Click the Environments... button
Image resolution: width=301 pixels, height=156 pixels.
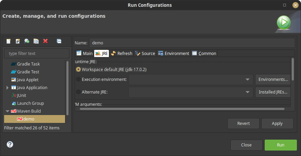273,80
